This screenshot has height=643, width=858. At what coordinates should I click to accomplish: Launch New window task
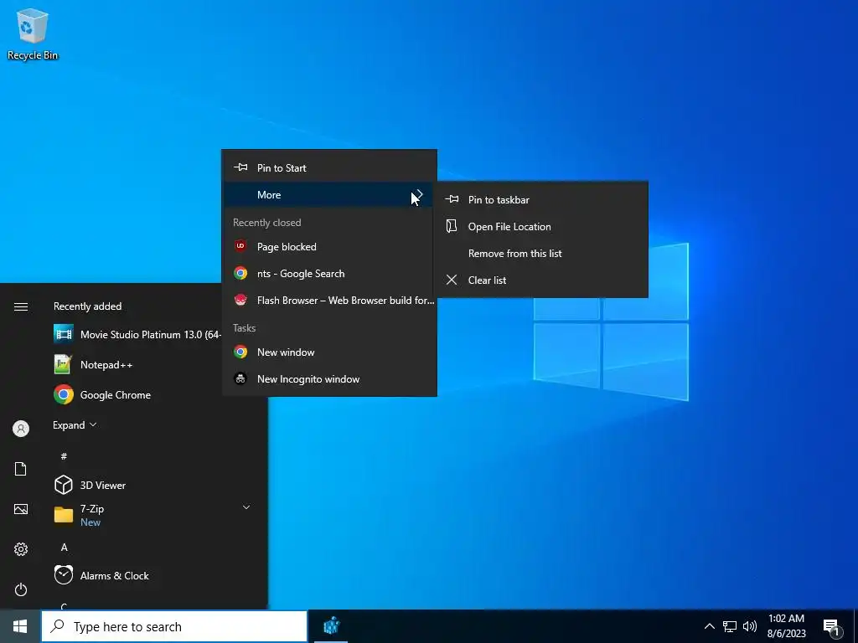[328, 352]
